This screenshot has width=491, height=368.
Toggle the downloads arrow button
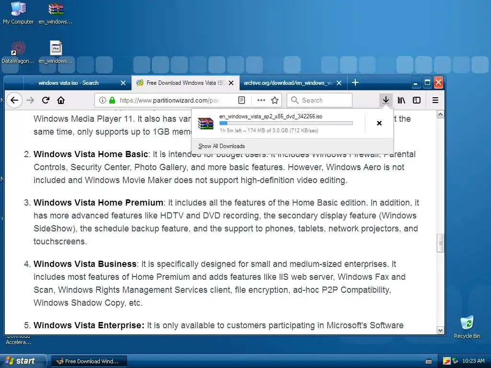pyautogui.click(x=386, y=100)
